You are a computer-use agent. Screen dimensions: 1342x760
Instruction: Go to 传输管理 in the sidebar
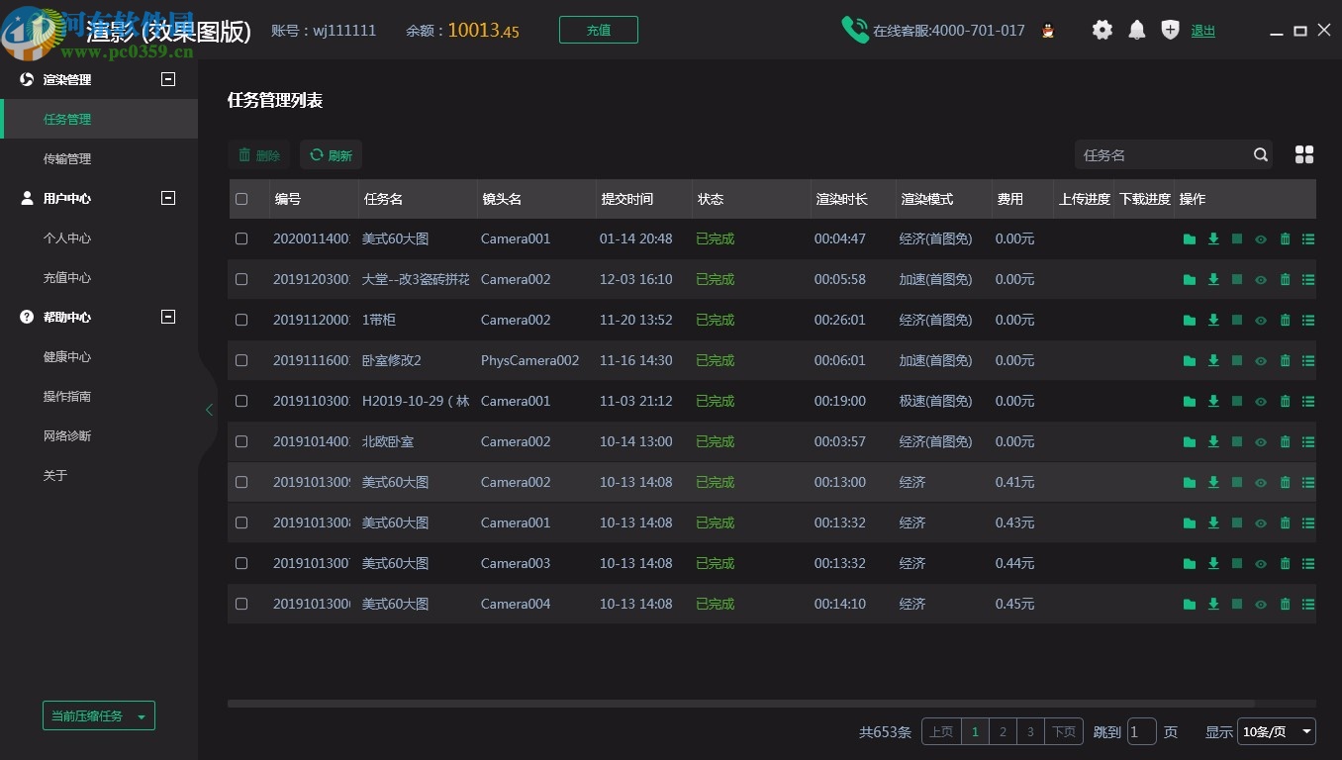click(x=67, y=158)
